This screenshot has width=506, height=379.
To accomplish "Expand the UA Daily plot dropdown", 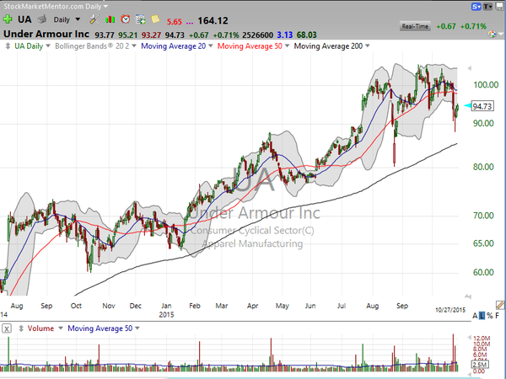I will click(48, 46).
